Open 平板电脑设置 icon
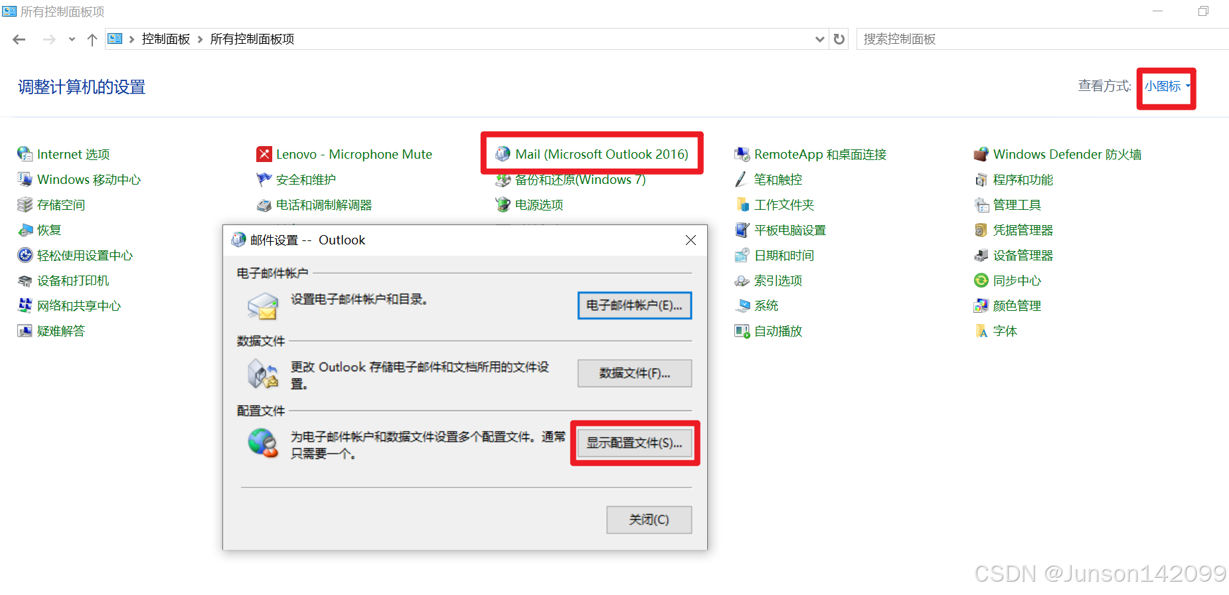Screen dimensions: 1229x595 pos(742,230)
